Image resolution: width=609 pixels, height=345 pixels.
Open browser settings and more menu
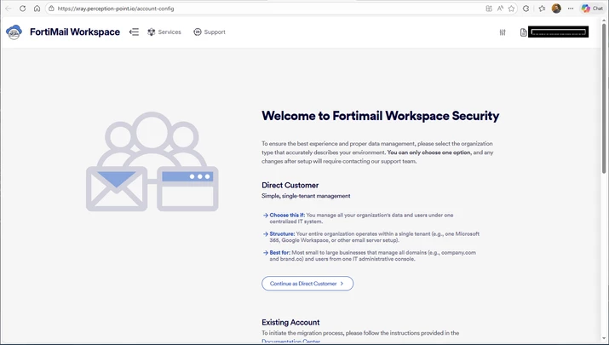571,9
